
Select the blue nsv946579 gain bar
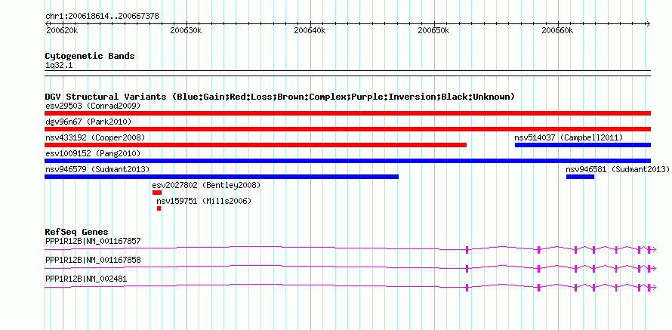pyautogui.click(x=221, y=177)
